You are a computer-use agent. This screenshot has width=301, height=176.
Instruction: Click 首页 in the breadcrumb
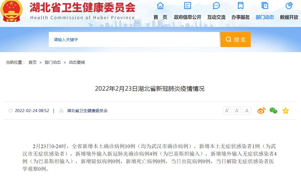[x=33, y=62]
